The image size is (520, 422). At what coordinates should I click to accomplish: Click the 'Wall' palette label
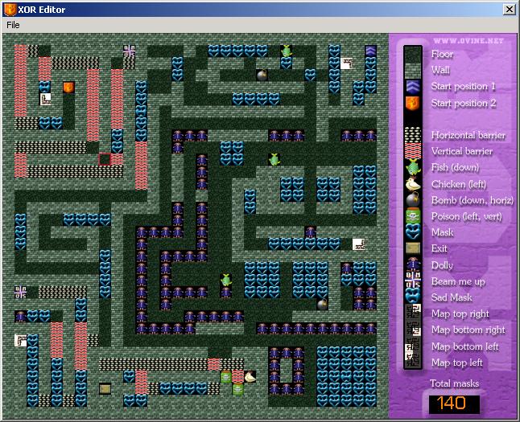(x=440, y=70)
